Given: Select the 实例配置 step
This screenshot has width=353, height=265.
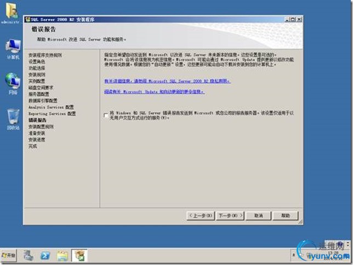Looking at the screenshot, I should tap(37, 81).
